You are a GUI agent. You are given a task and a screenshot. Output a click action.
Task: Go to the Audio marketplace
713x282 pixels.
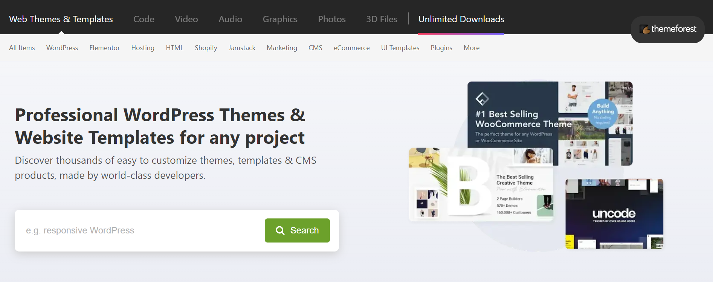coord(230,19)
